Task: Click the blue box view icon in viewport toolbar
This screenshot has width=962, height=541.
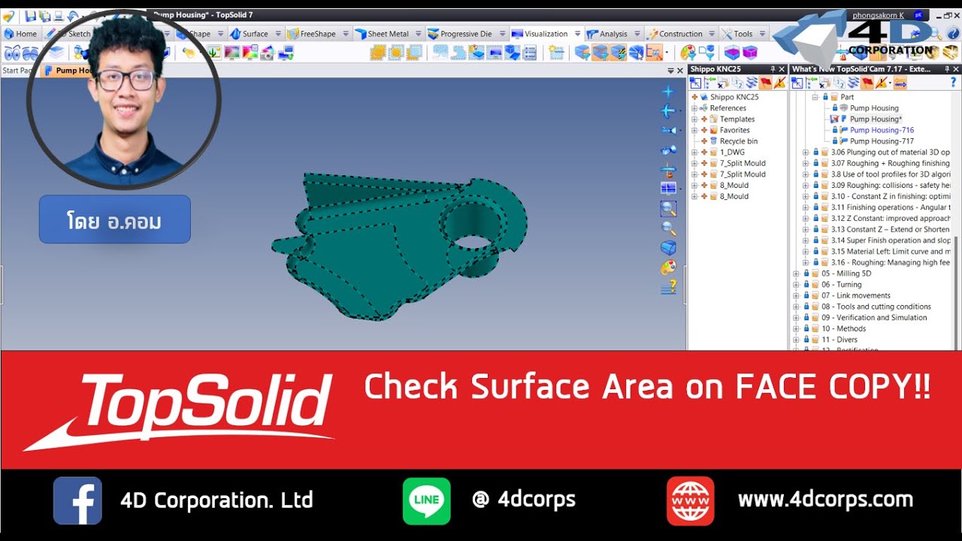Action: tap(668, 247)
